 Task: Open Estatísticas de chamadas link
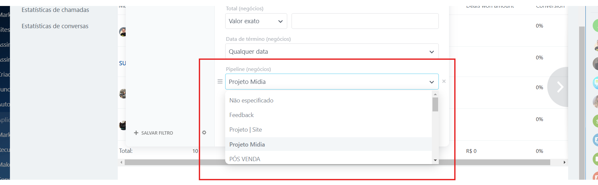tap(55, 10)
